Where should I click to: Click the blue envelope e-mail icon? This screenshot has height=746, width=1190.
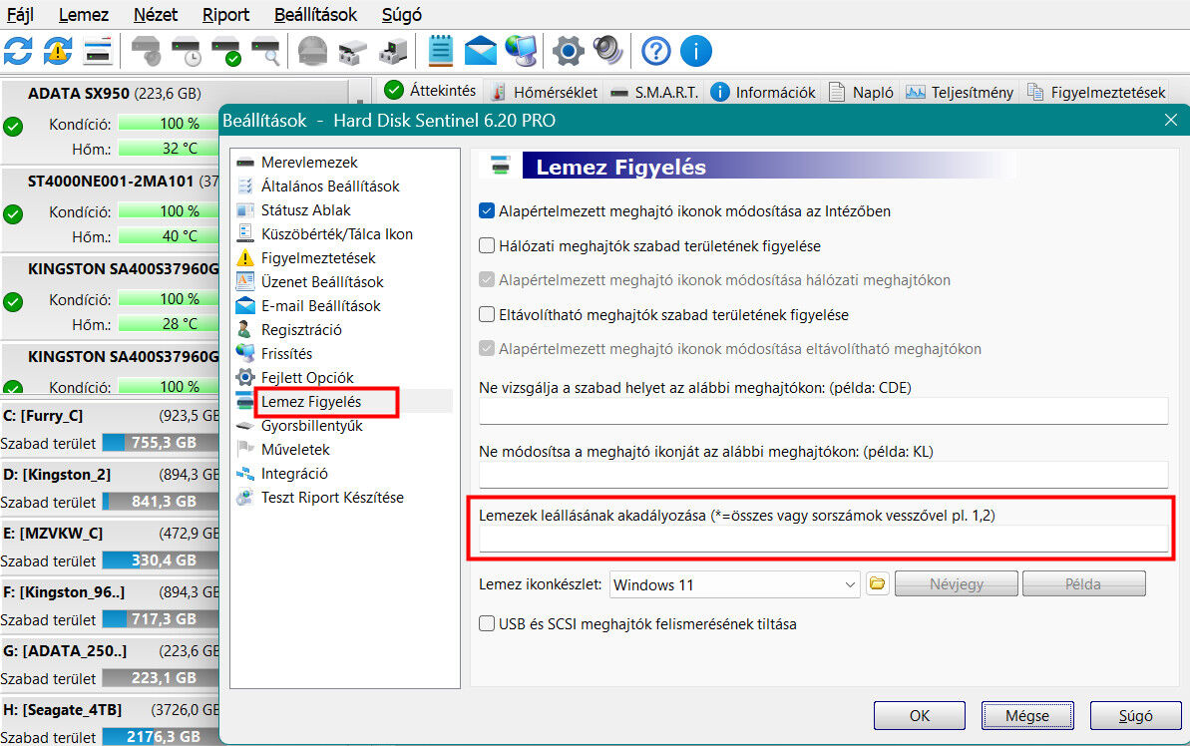point(481,51)
